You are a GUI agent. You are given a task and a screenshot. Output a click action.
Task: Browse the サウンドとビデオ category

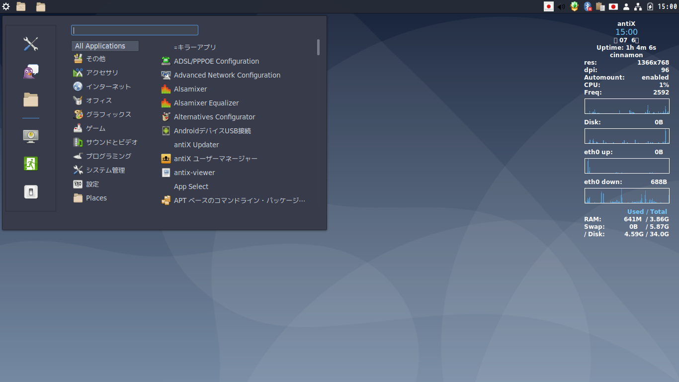click(105, 142)
